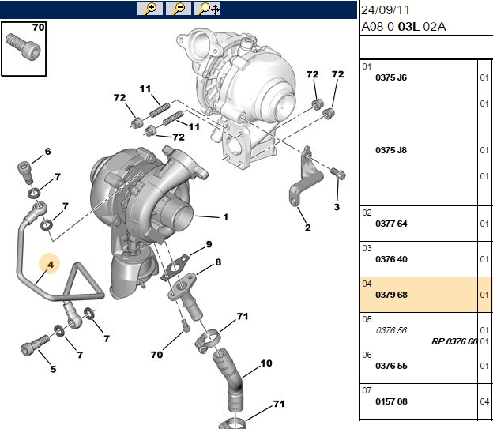
Task: Click callout 71 near upper hose clamp
Action: tap(242, 316)
